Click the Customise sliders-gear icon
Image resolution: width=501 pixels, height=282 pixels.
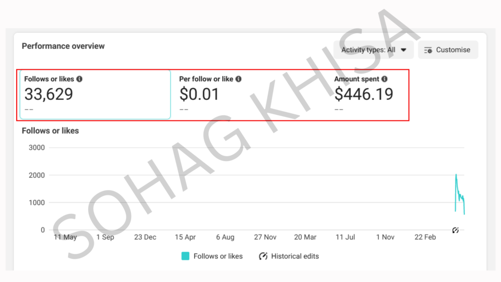(428, 50)
